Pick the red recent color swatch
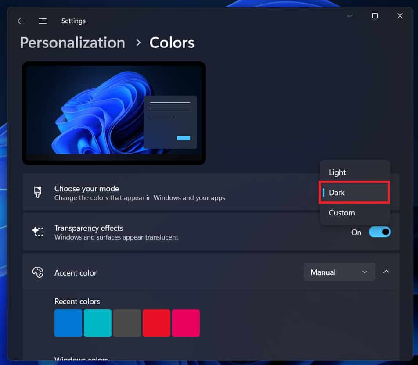The height and width of the screenshot is (365, 418). [156, 323]
